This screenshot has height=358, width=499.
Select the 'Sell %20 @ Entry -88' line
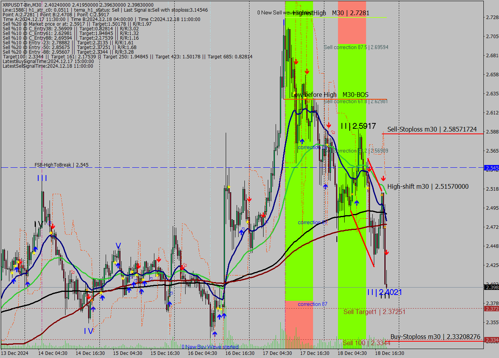coord(68,52)
